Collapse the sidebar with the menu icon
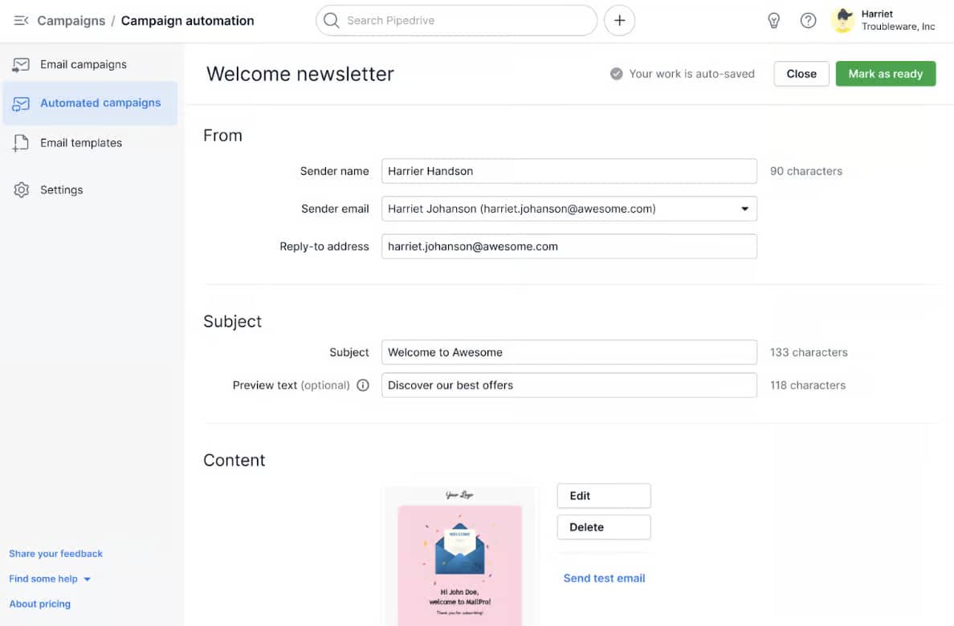Image resolution: width=954 pixels, height=626 pixels. pos(21,21)
